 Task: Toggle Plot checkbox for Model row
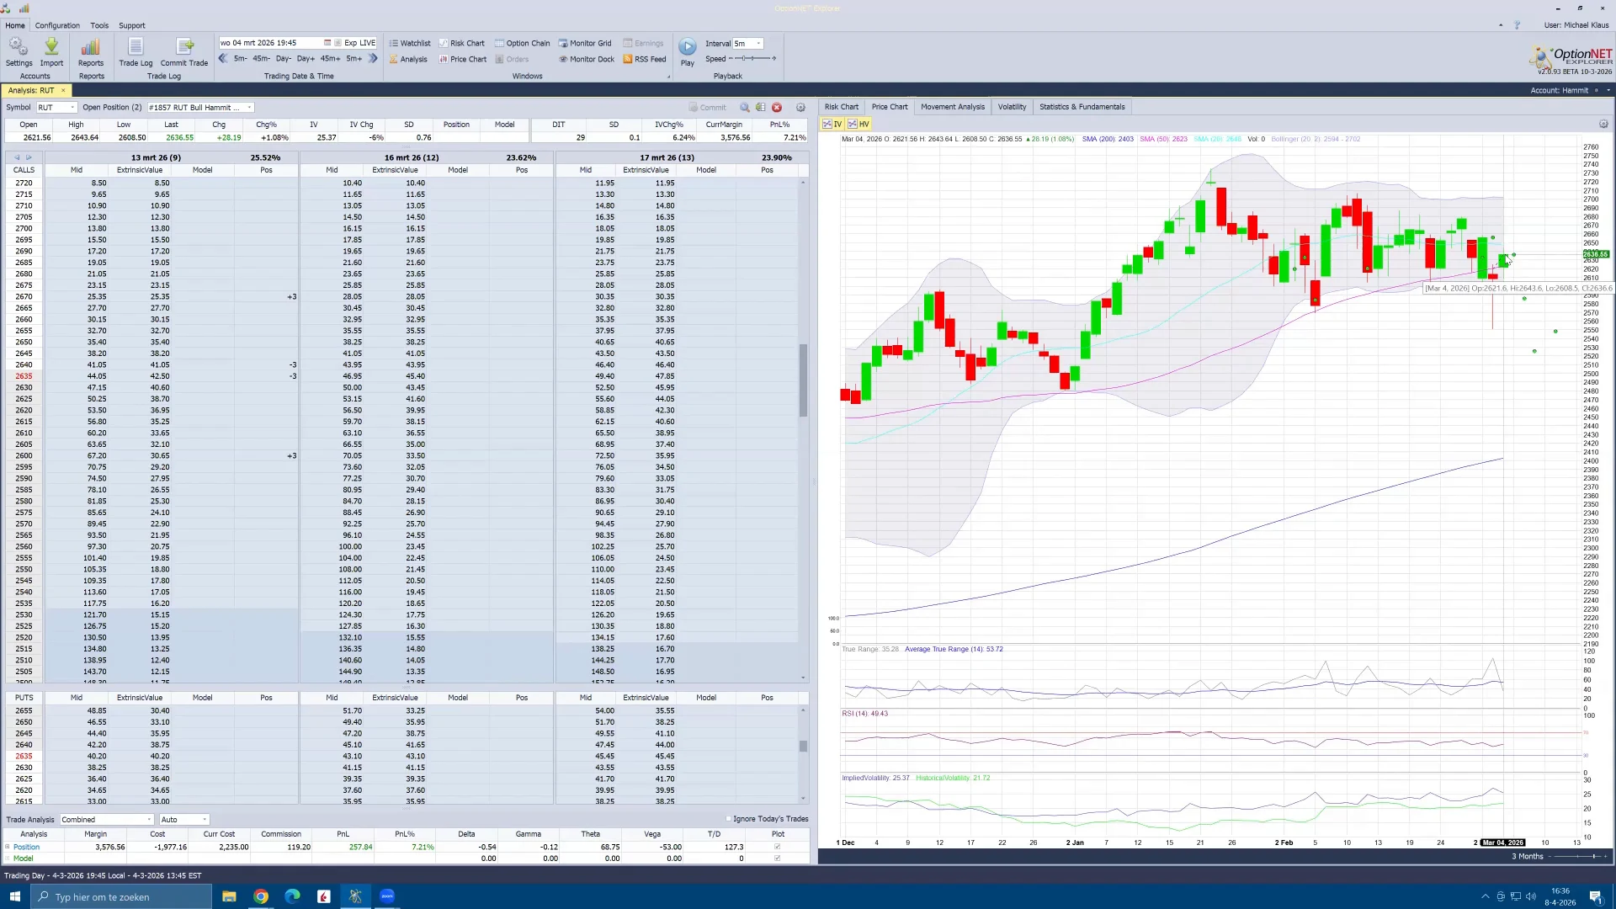coord(777,858)
